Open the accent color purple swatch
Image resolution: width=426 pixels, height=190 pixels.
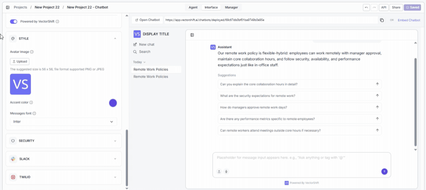pos(113,103)
